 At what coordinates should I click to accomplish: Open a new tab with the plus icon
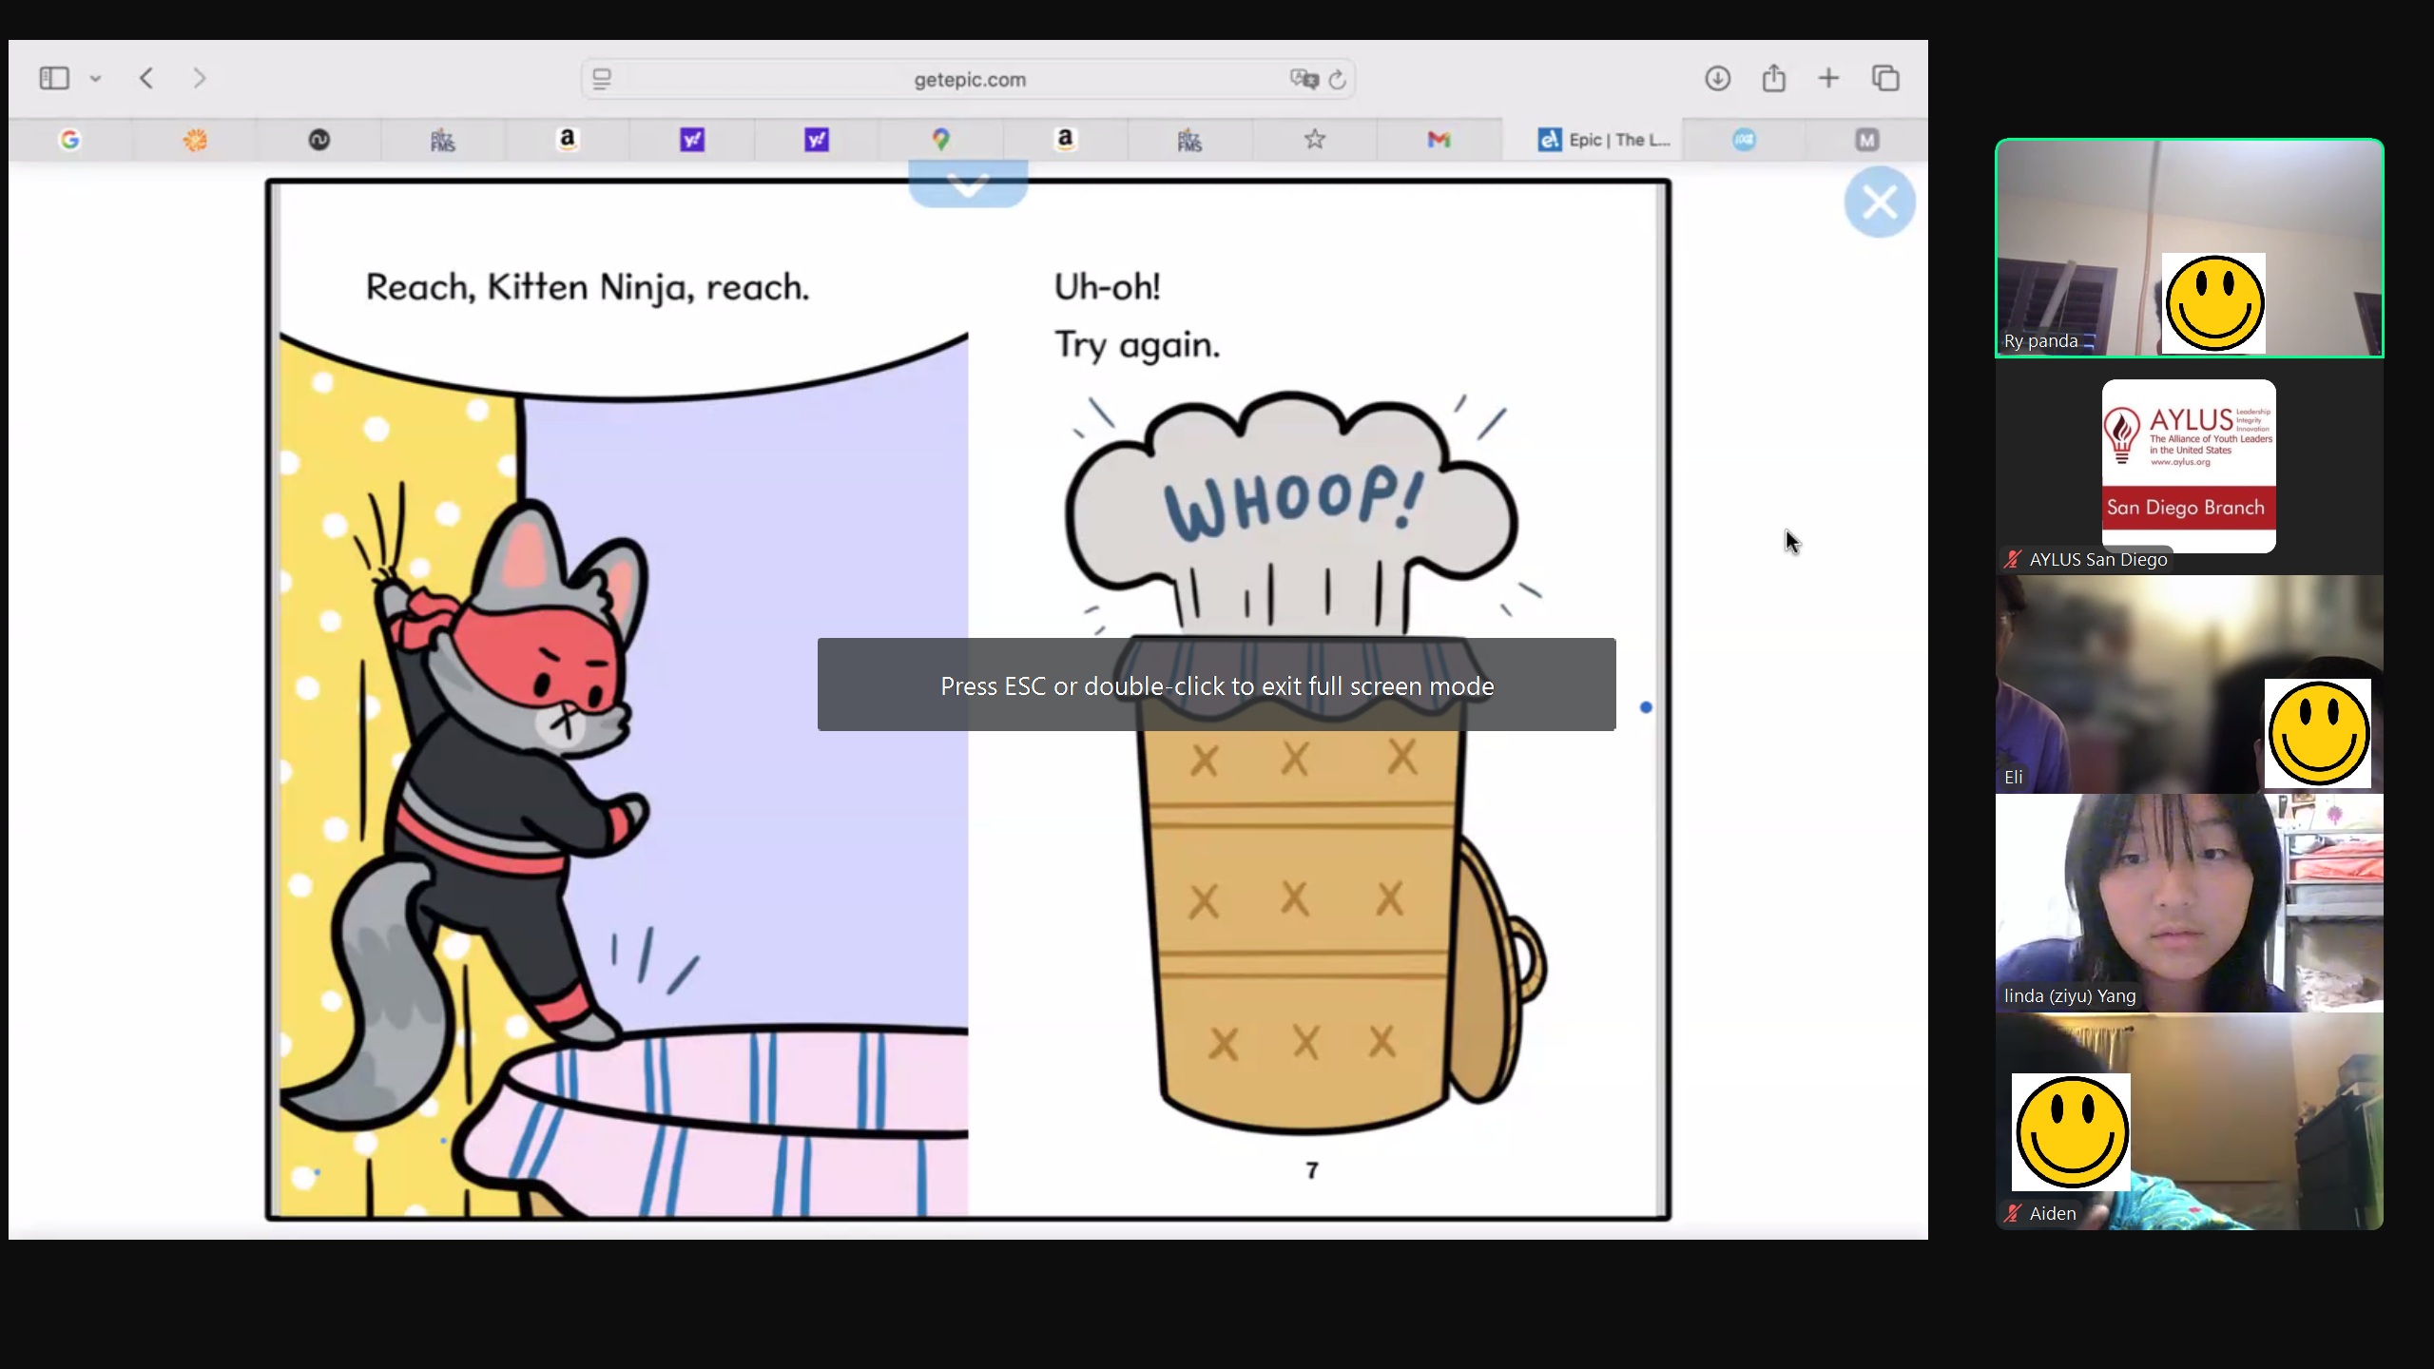(x=1828, y=78)
